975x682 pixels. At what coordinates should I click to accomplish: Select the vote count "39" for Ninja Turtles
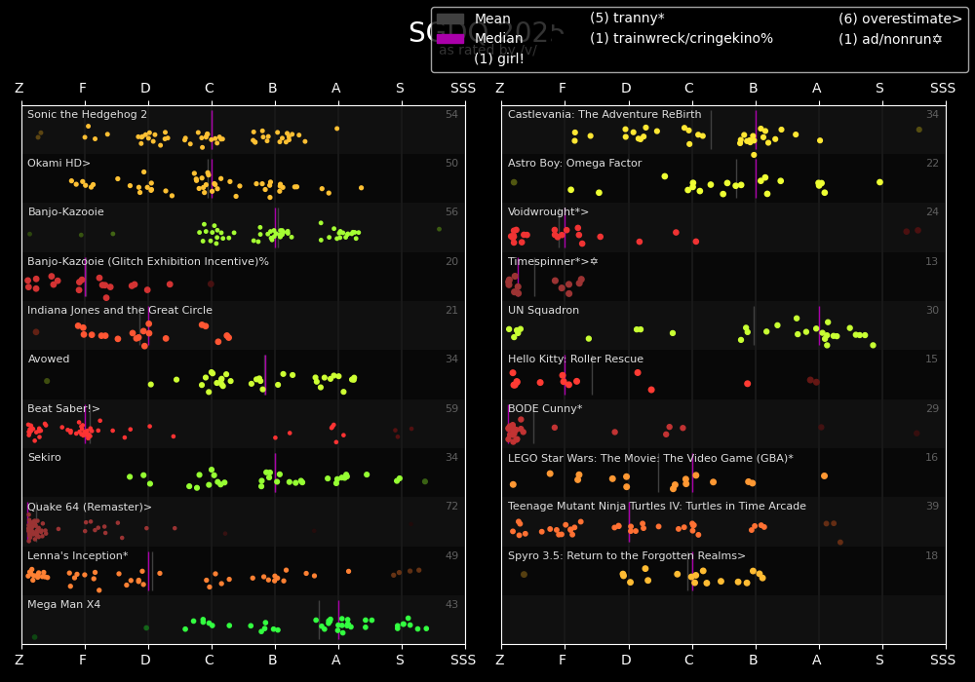(932, 507)
